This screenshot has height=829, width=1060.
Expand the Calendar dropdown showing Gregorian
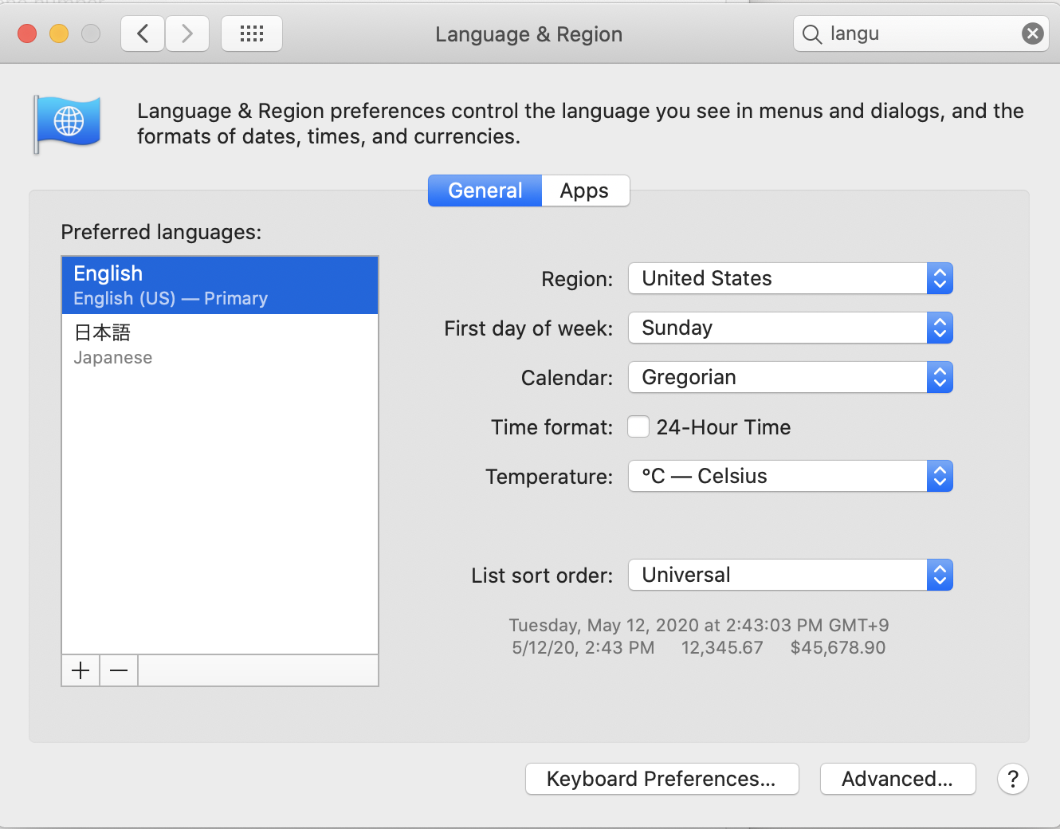tap(791, 377)
